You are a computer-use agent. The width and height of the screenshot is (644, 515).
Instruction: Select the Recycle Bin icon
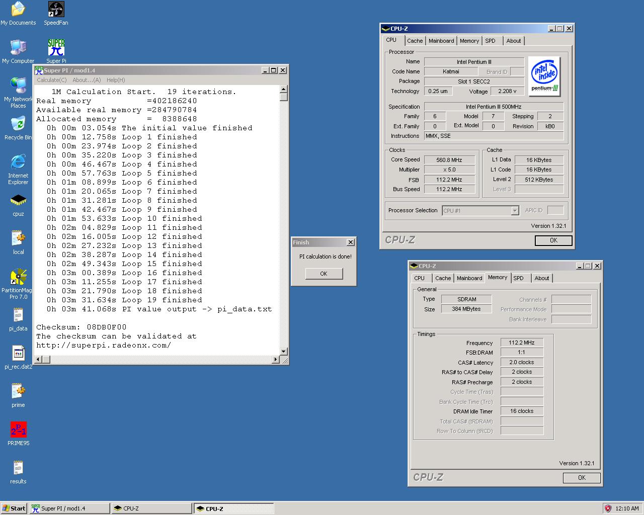click(x=18, y=128)
